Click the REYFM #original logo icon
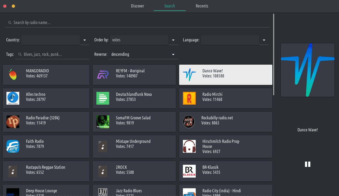Viewport: 339px width, 196px height. 103,75
